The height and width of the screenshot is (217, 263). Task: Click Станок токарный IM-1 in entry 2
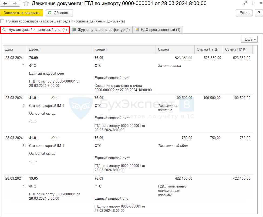pos(46,106)
